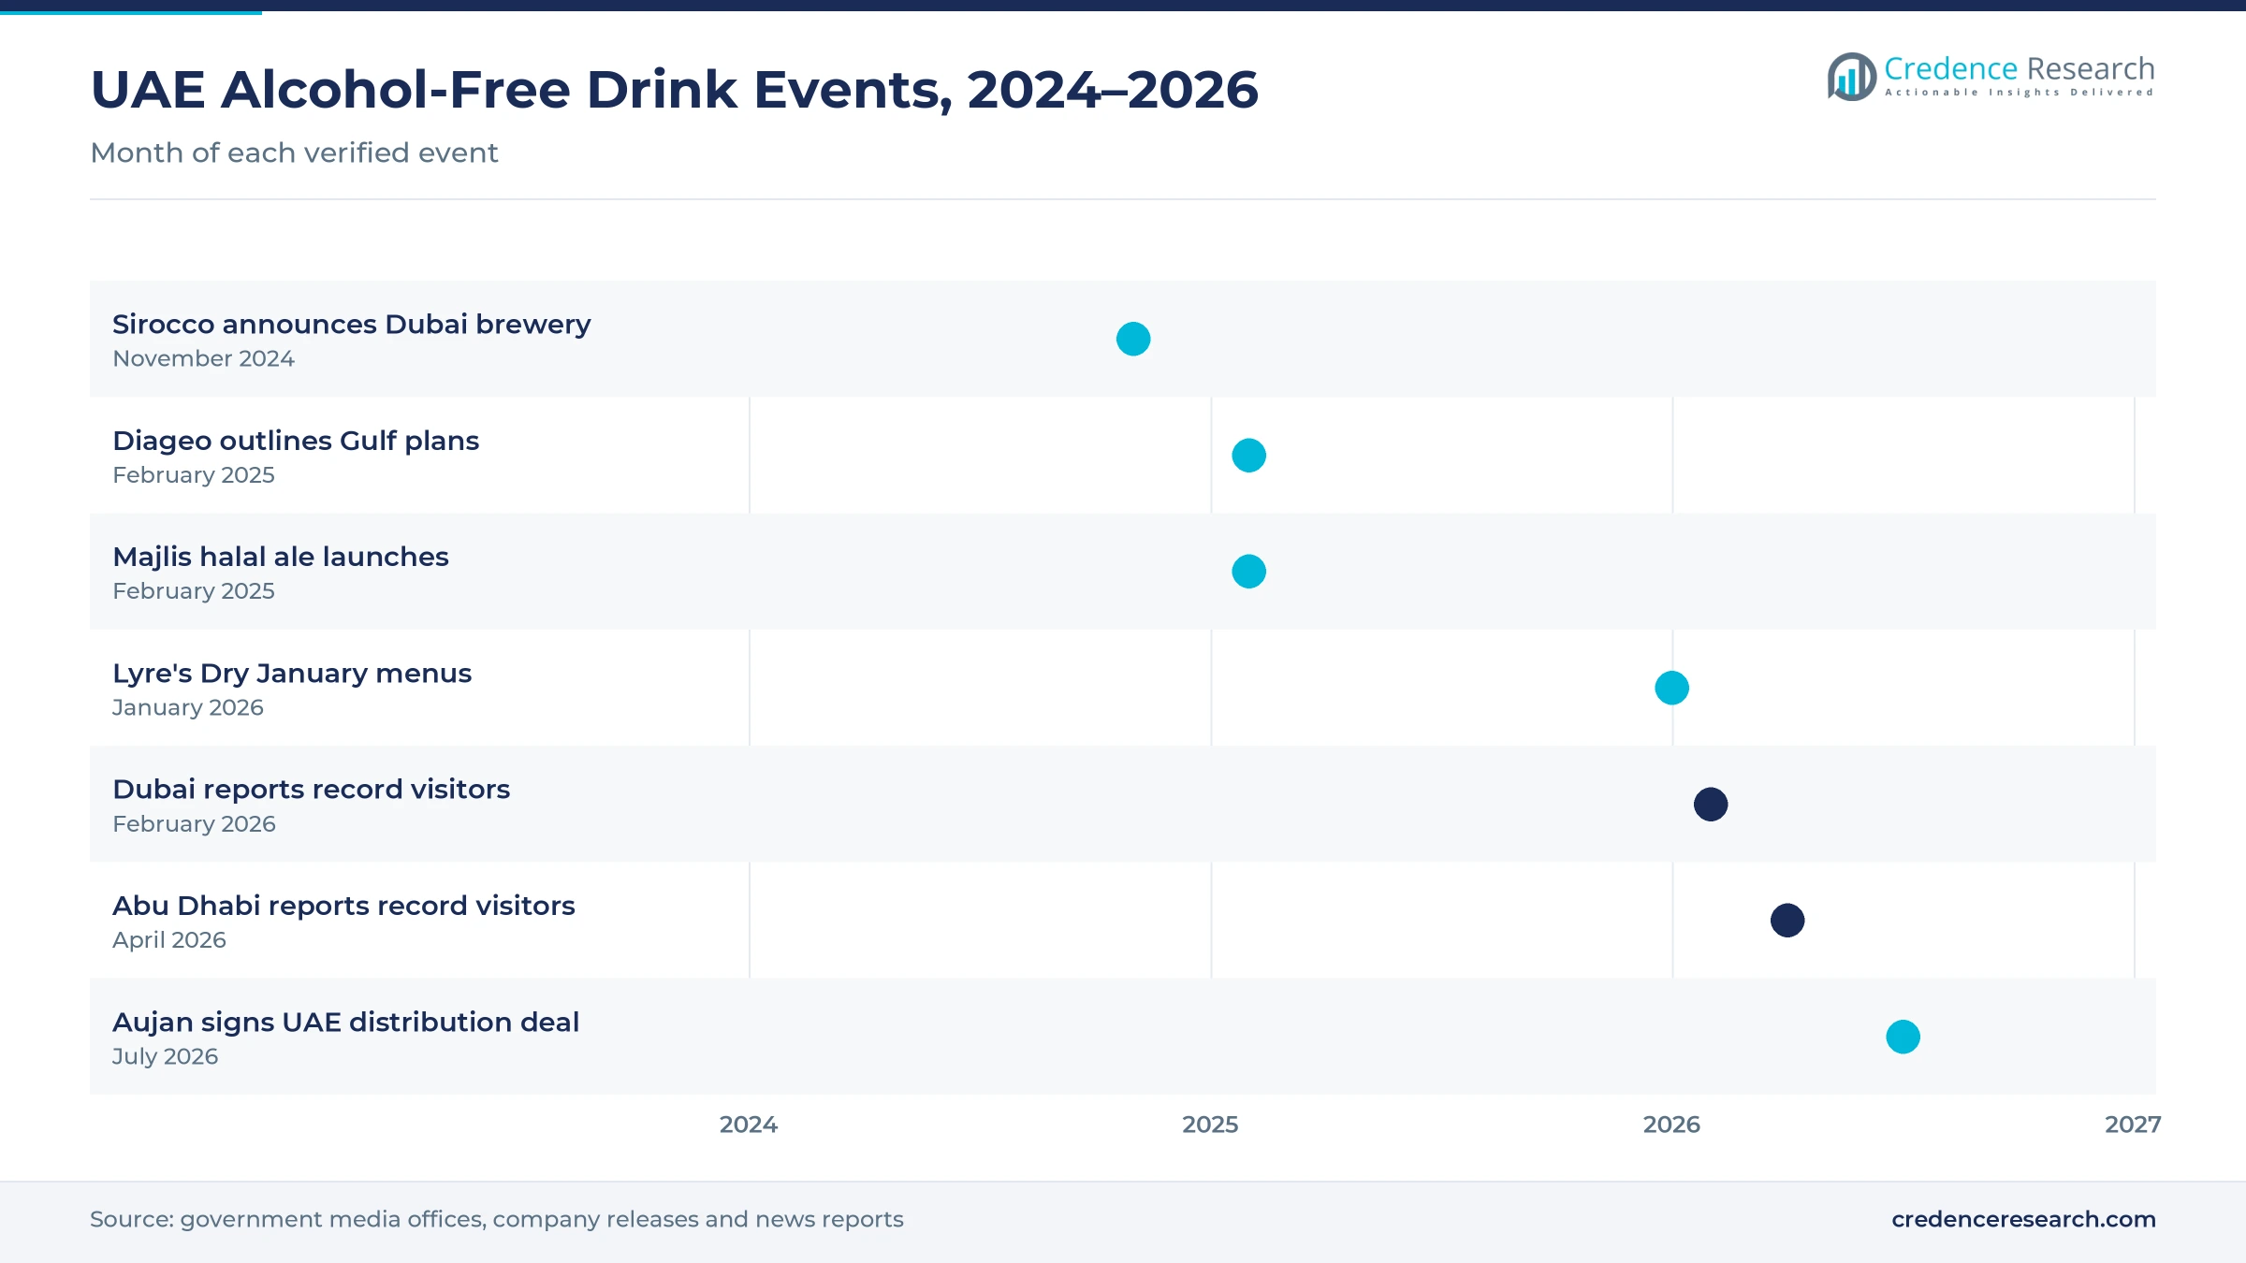Screen dimensions: 2246x1263
Task: Click the Credence Research logo icon
Action: (x=1852, y=77)
